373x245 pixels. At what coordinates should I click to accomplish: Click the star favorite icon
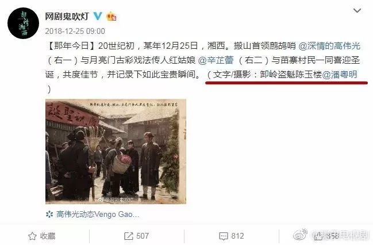point(32,236)
